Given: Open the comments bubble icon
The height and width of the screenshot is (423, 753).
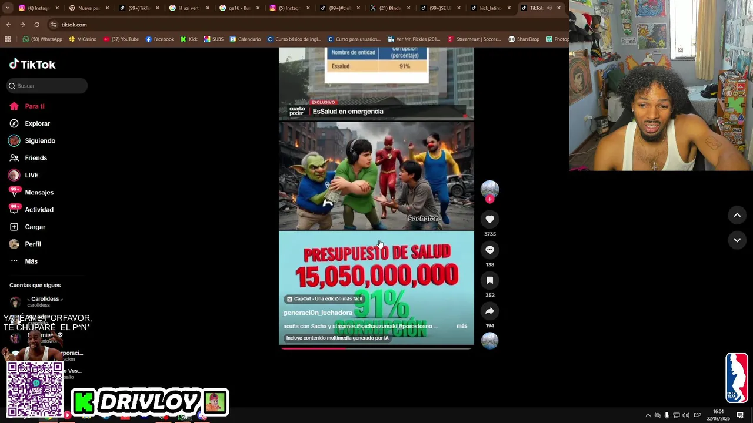Looking at the screenshot, I should tap(489, 250).
